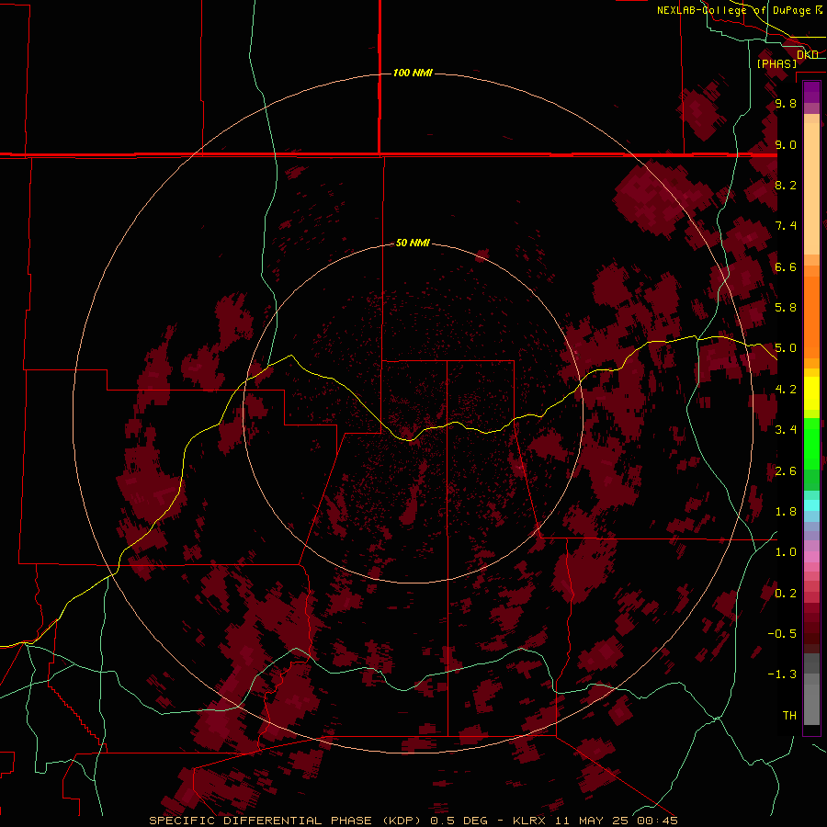Click the TH threshold label
Screen dimensions: 827x827
click(789, 716)
